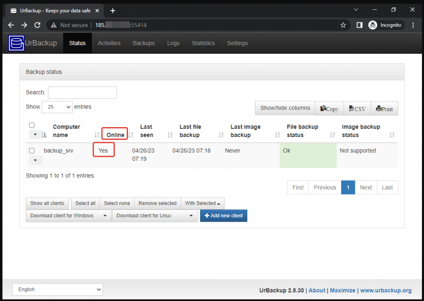The width and height of the screenshot is (424, 301).
Task: Open the browser side panel icon
Action: (359, 25)
